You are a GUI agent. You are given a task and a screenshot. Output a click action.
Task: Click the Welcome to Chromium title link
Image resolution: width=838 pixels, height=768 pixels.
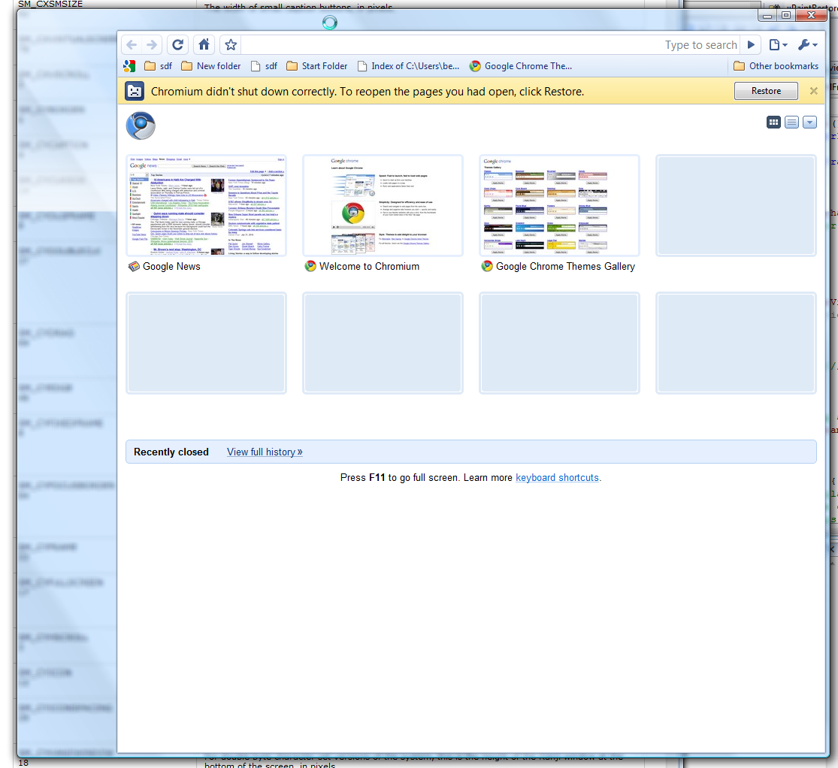(369, 266)
